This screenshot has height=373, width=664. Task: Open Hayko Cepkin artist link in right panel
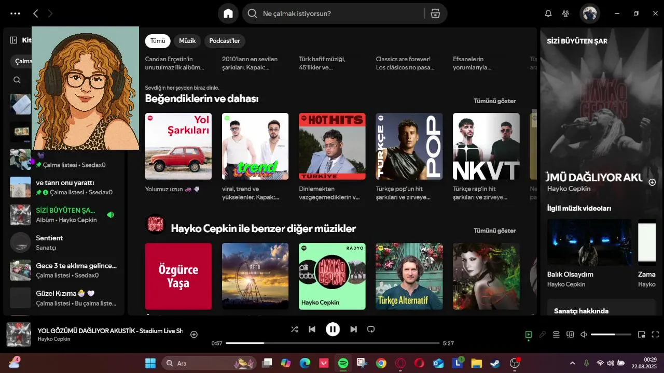click(x=569, y=189)
